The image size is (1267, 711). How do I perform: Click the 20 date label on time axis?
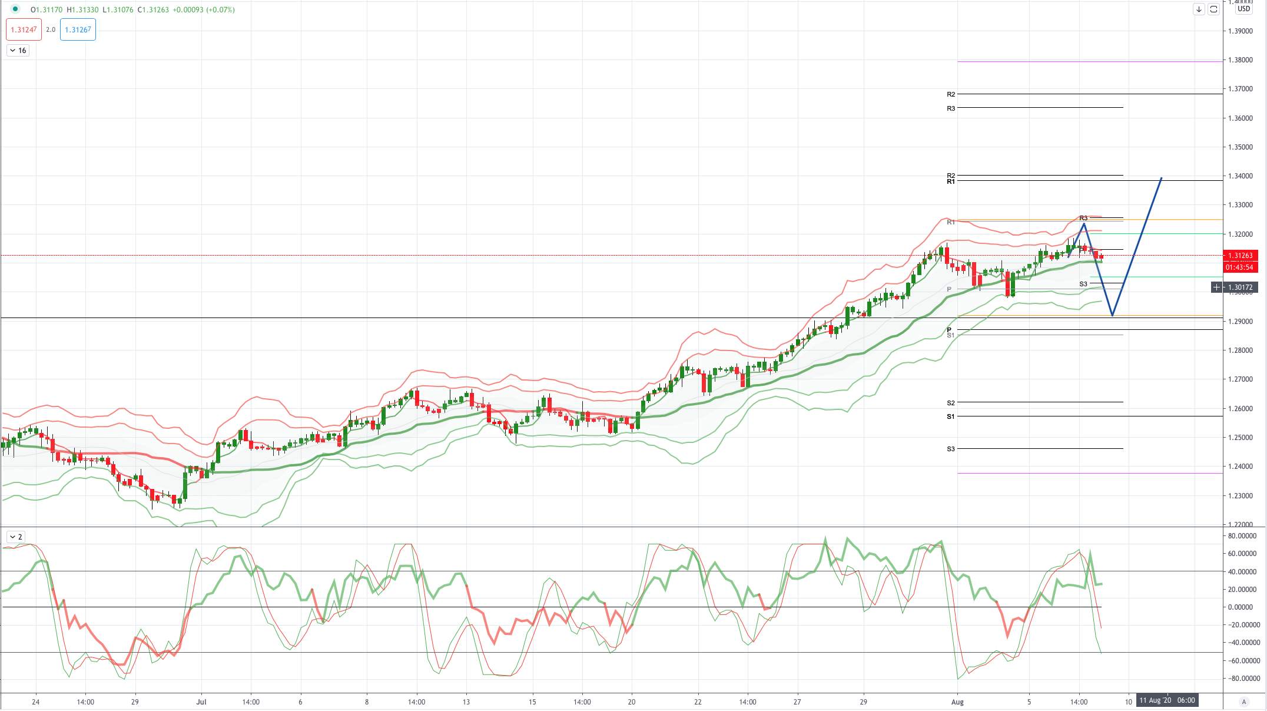point(632,702)
